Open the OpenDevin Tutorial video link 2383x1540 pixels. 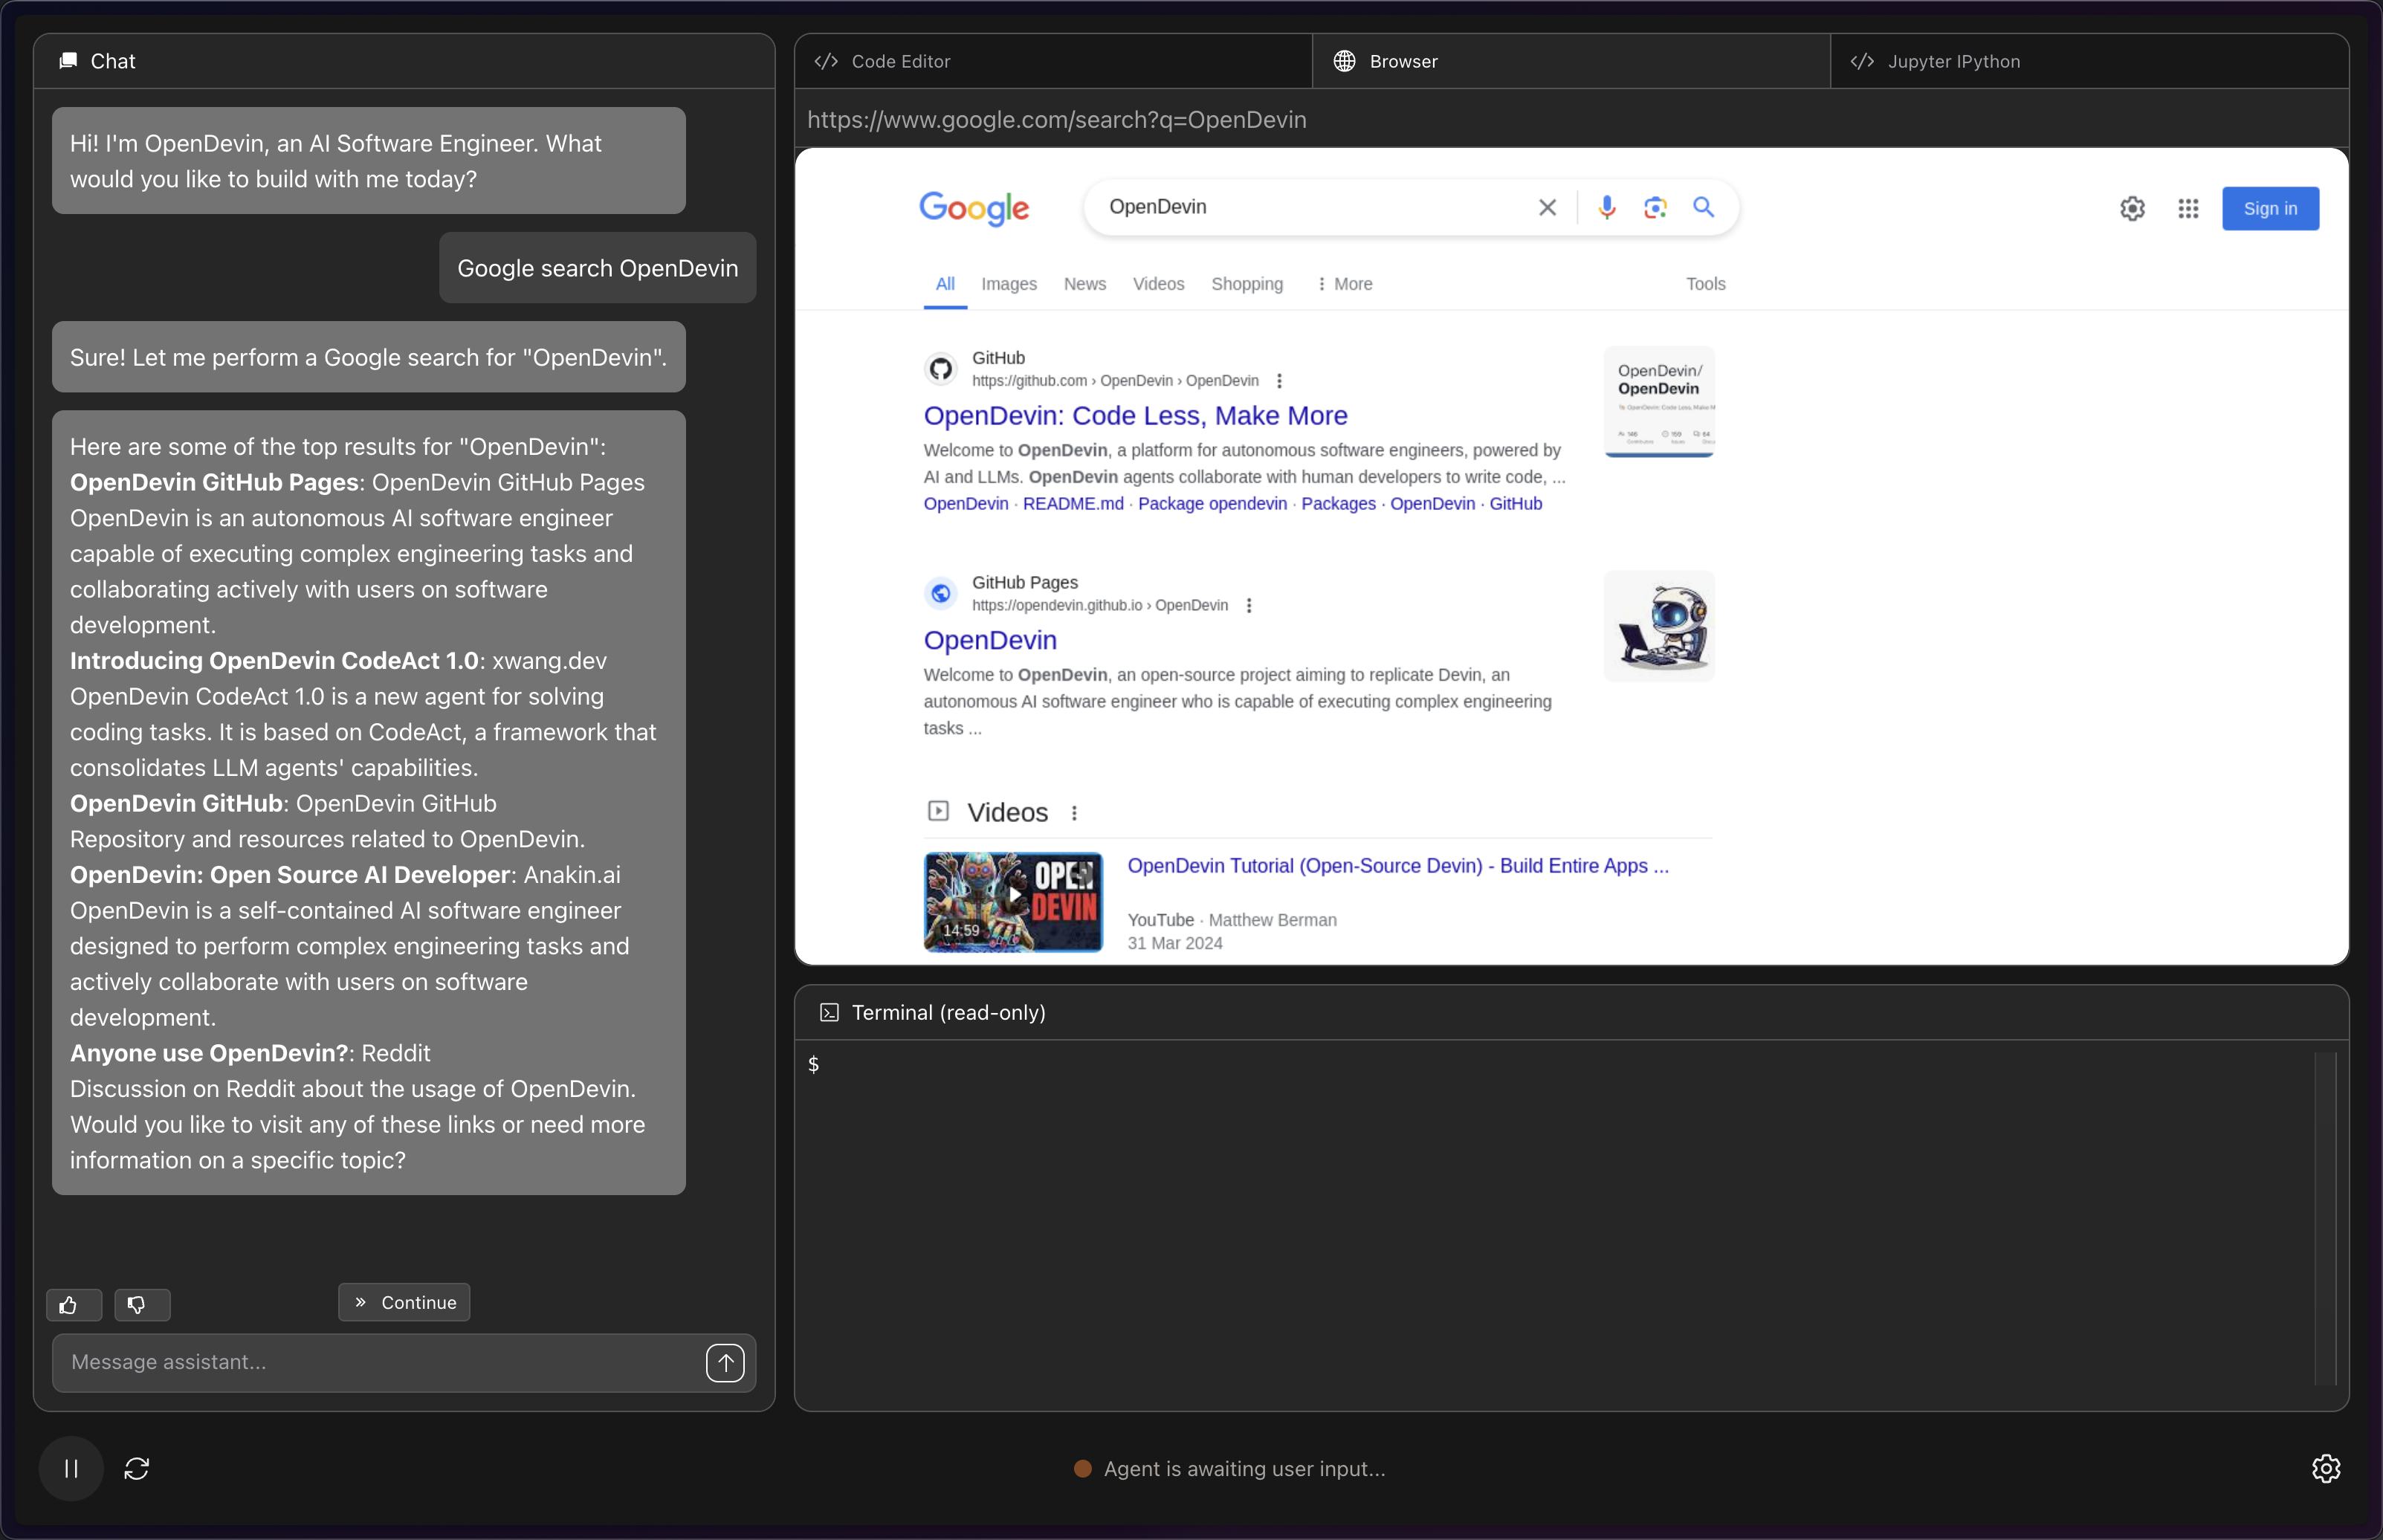[1398, 866]
